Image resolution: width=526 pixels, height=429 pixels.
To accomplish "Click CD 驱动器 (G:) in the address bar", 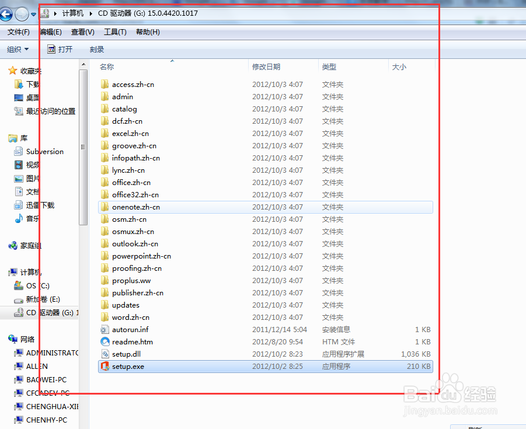I will point(148,13).
